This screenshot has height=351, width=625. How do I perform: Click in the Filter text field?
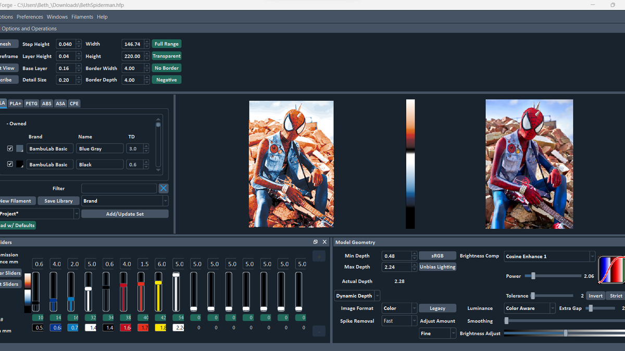coord(119,189)
